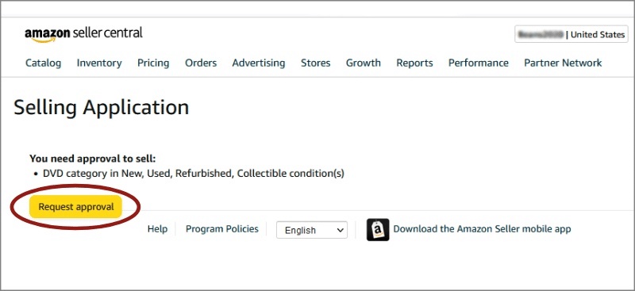
Task: Open the Pricing menu
Action: tap(153, 63)
